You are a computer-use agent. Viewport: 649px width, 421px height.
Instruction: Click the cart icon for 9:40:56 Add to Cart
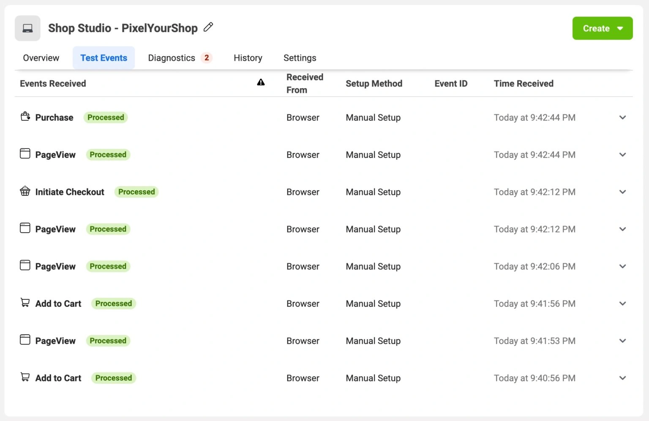click(x=25, y=377)
